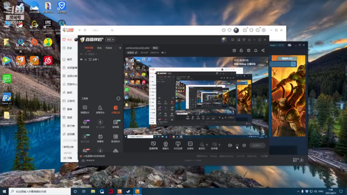The image size is (347, 195).
Task: Toggle lock of 全屏 1 source
Action: (85, 59)
